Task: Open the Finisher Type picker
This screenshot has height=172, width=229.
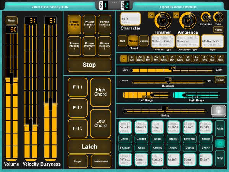Action: tap(163, 41)
